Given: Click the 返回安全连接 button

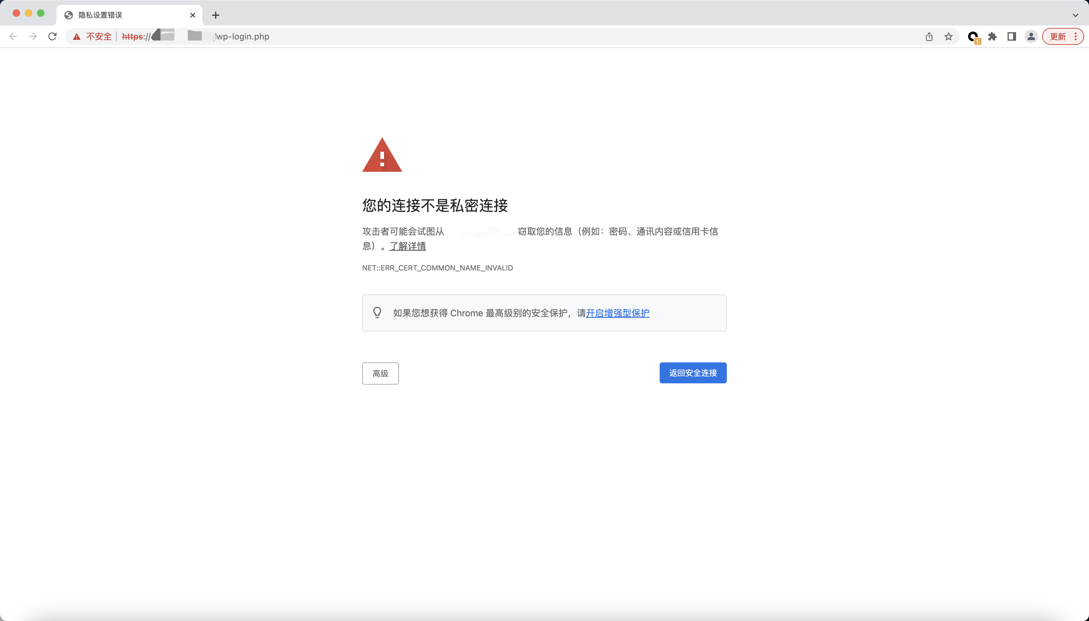Looking at the screenshot, I should (692, 373).
